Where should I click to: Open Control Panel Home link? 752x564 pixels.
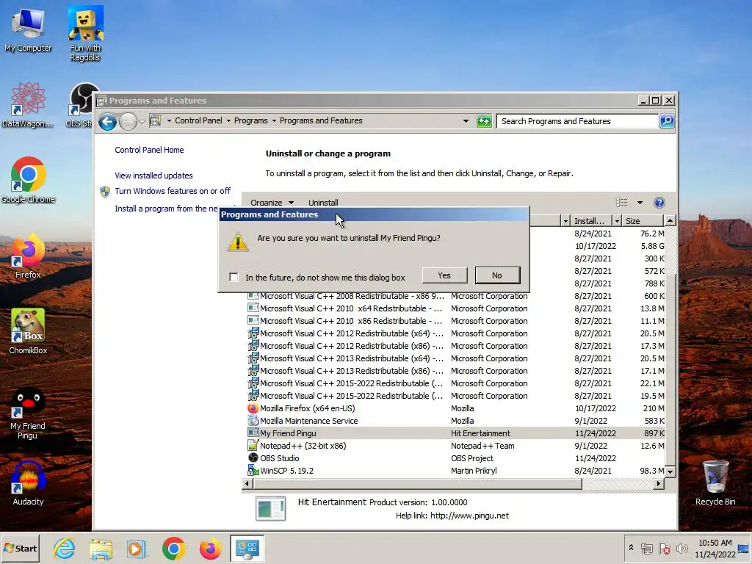click(149, 150)
